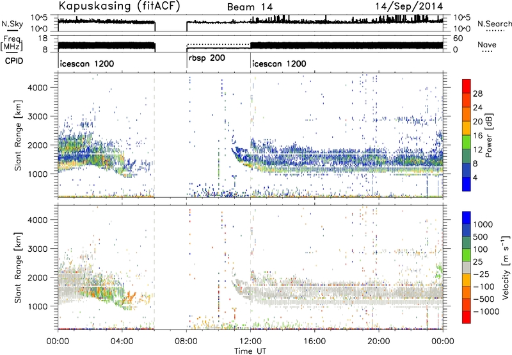Click the "Nave" legend label
Image resolution: width=512 pixels, height=355 pixels.
point(487,44)
